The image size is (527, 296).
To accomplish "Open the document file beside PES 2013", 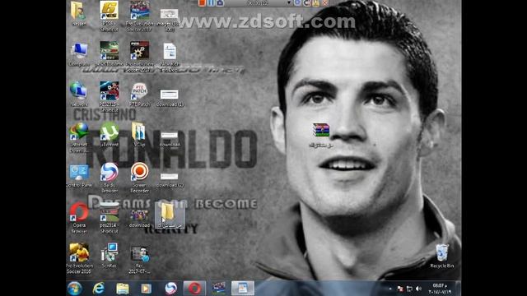I will coord(170,58).
